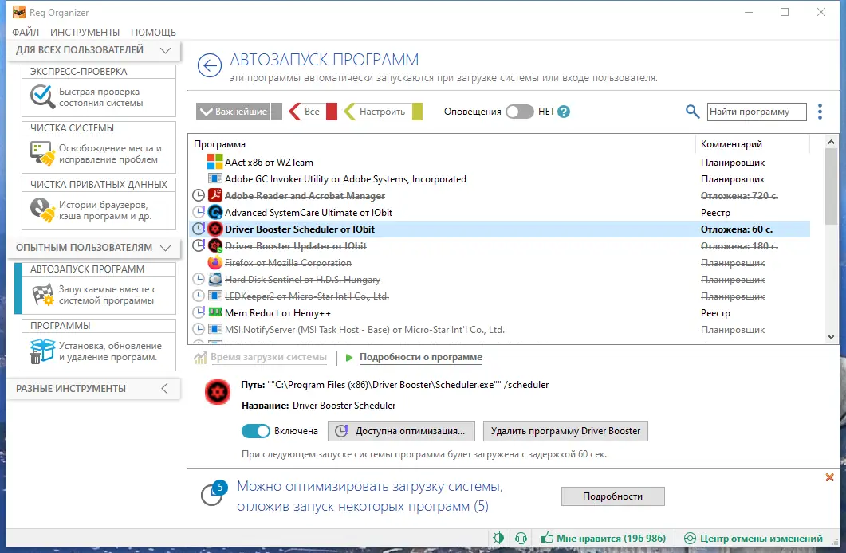The width and height of the screenshot is (846, 553).
Task: Click the Adobe Reader and Acrobat Manager icon
Action: pyautogui.click(x=214, y=195)
